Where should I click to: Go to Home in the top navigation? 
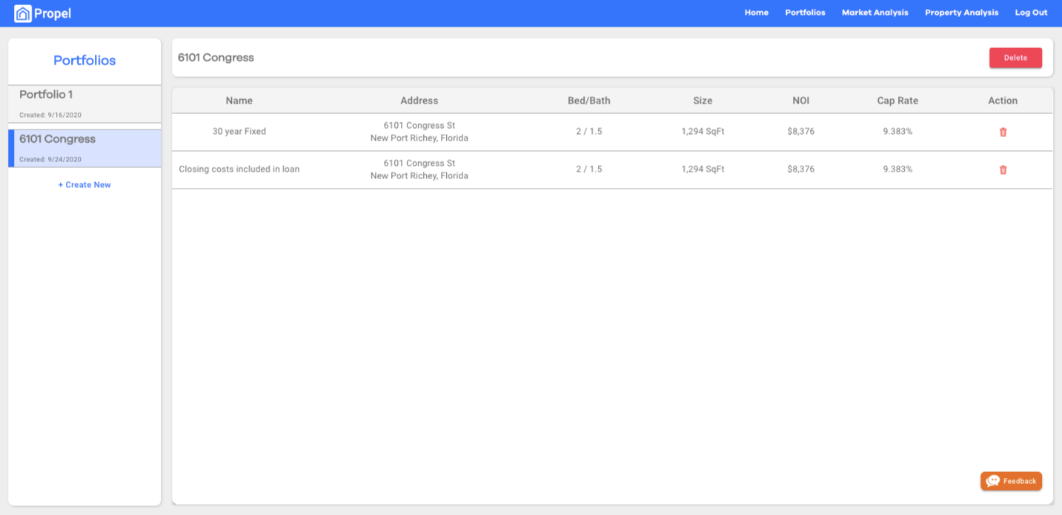pos(757,13)
